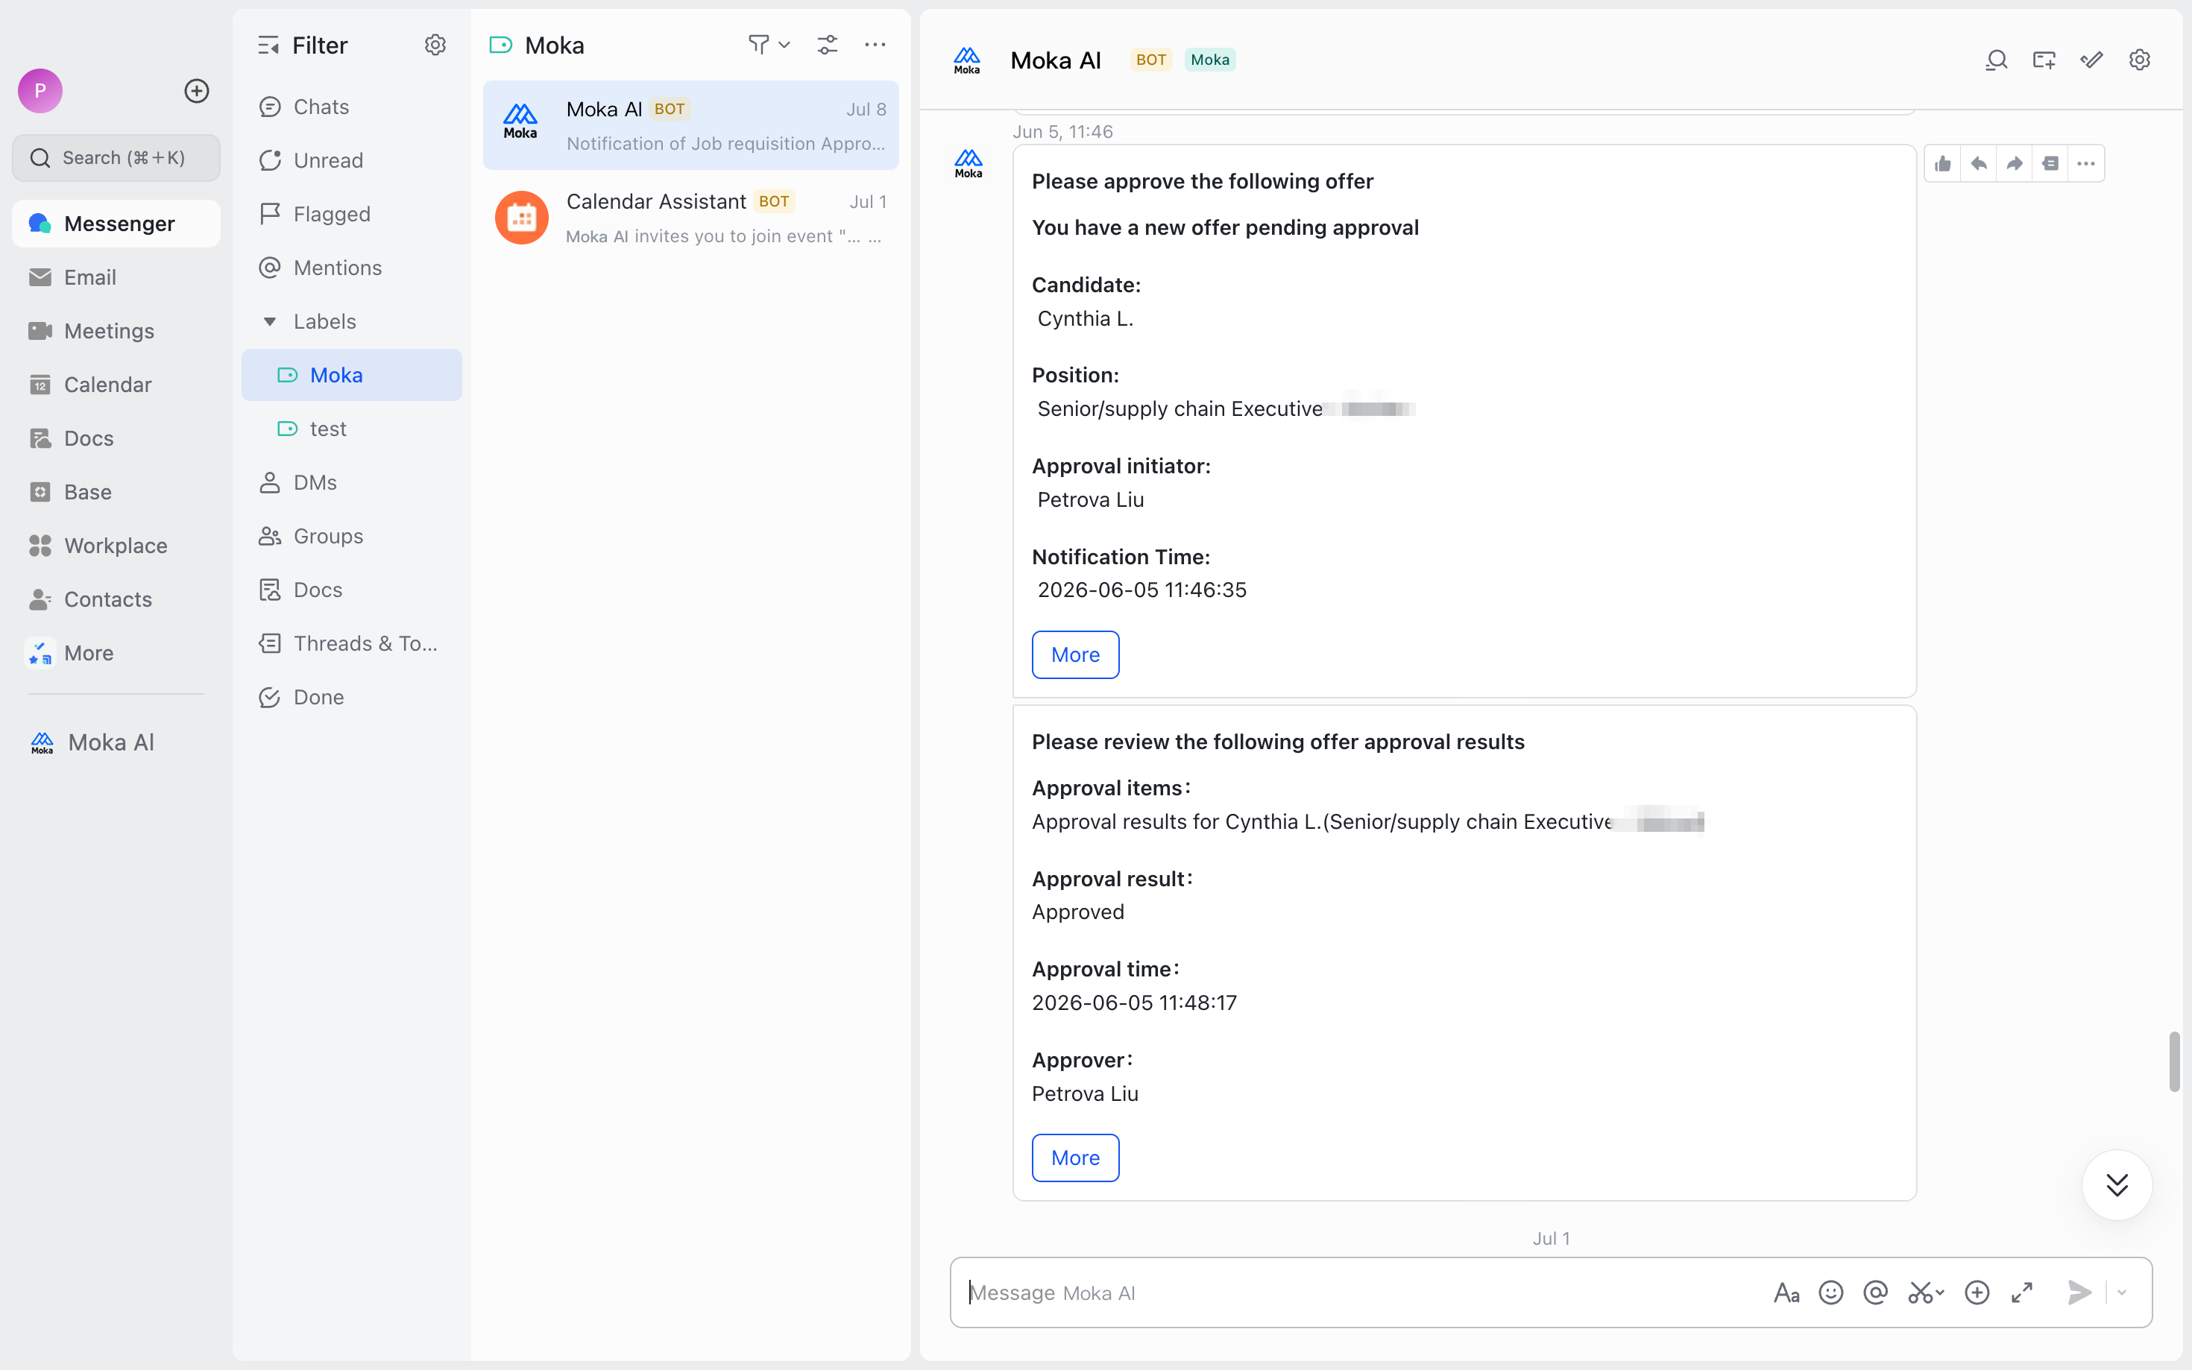The height and width of the screenshot is (1370, 2192).
Task: Open the feed filter dropdown in the Moka header
Action: pos(769,45)
